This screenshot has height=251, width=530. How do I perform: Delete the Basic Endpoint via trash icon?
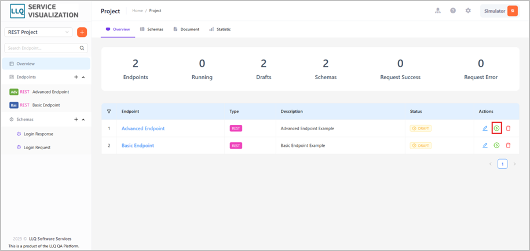click(x=508, y=145)
